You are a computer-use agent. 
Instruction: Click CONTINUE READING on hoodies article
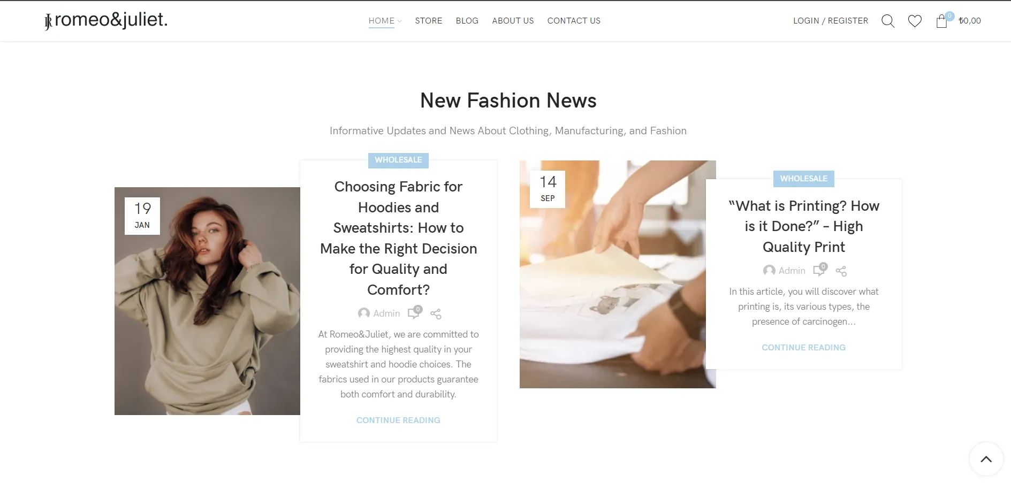click(398, 420)
